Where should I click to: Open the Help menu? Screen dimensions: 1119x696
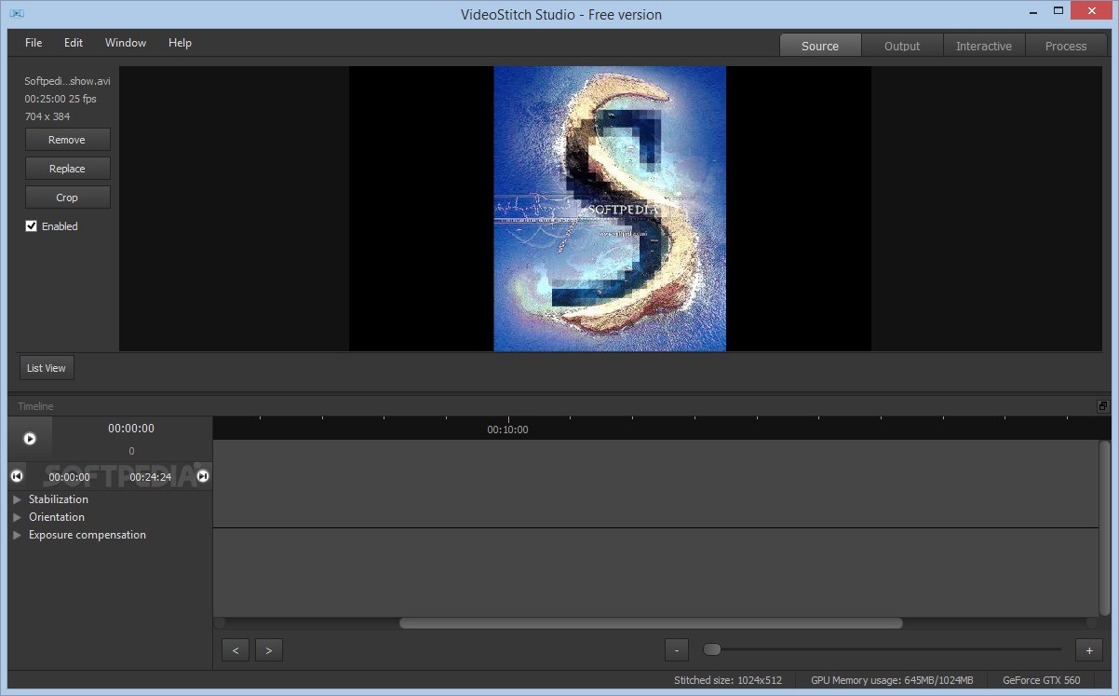[180, 43]
